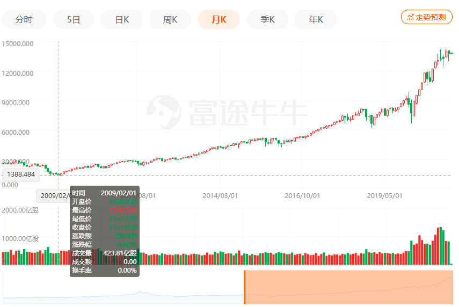Select the 月K monthly tab
This screenshot has height=307, width=459.
tap(218, 19)
